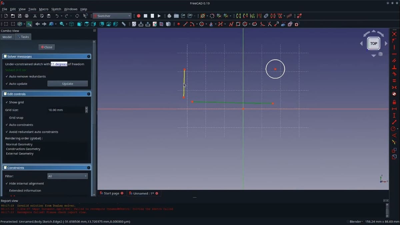Switch to the Model tab

tap(7, 37)
